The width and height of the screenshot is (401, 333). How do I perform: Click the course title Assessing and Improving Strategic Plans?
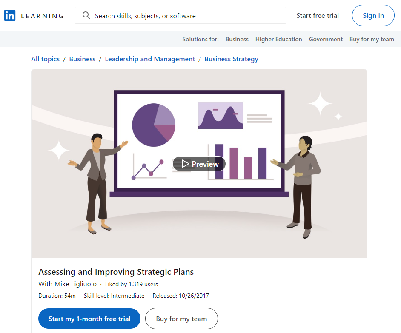pyautogui.click(x=116, y=272)
